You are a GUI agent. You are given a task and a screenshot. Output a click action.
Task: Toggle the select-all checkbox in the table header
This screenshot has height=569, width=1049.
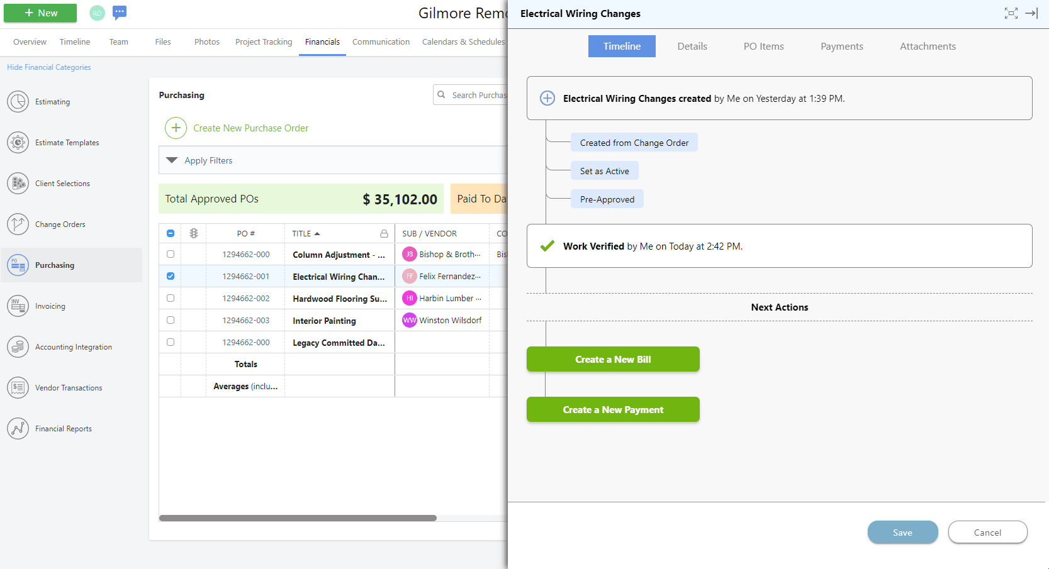pyautogui.click(x=170, y=233)
